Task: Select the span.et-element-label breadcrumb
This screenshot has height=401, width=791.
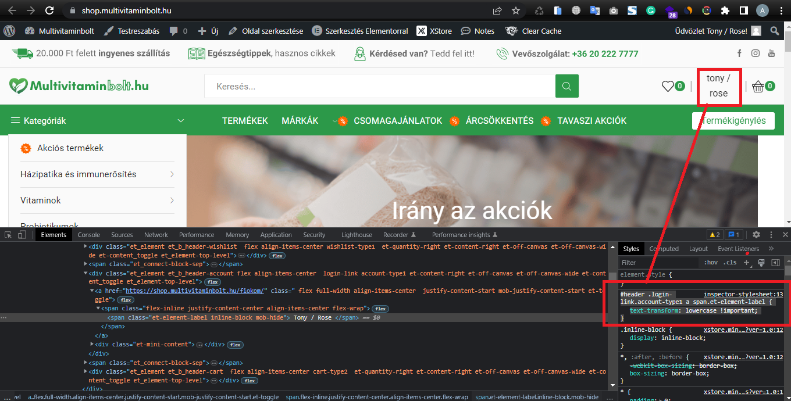Action: (x=537, y=397)
